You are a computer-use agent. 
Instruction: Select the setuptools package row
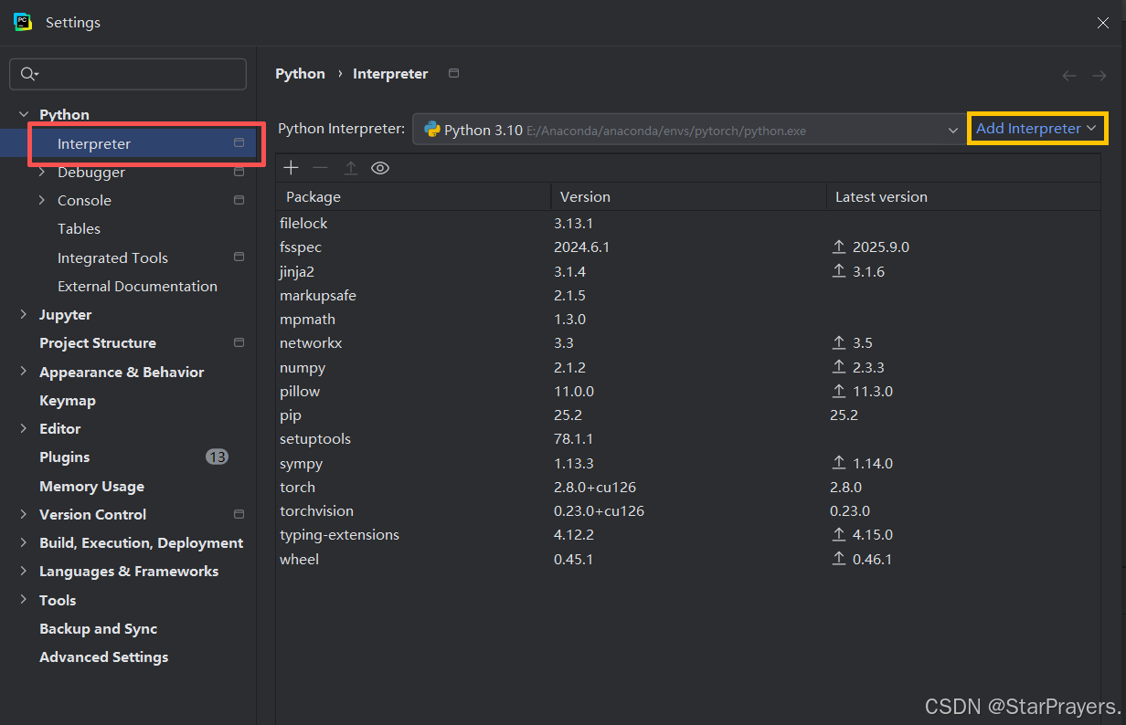click(688, 439)
